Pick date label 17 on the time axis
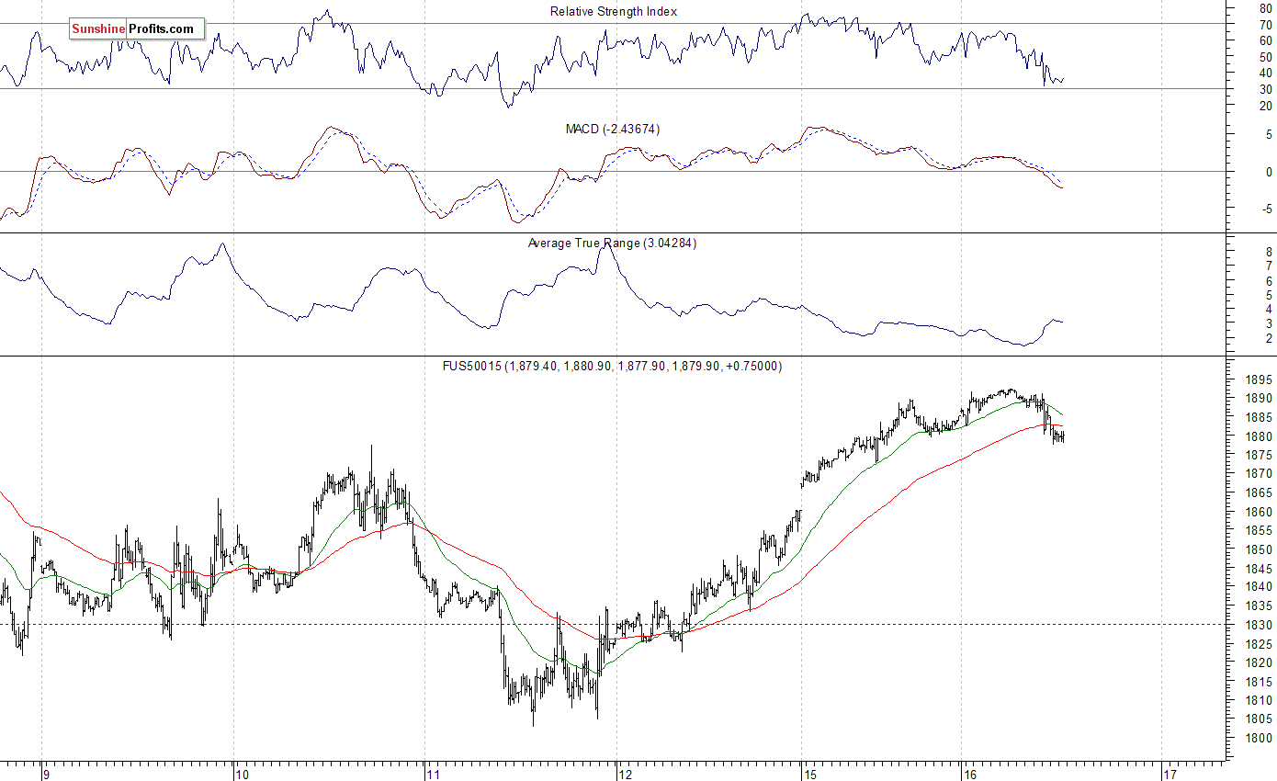1277x781 pixels. coord(1169,775)
